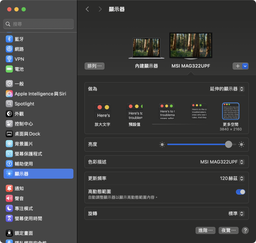
Task: Click the low brightness sun icon
Action: tap(162, 144)
